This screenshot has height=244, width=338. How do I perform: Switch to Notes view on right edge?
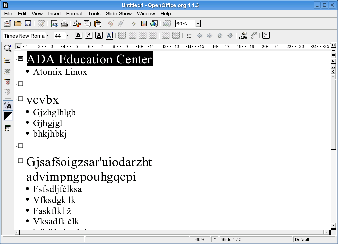click(x=333, y=61)
